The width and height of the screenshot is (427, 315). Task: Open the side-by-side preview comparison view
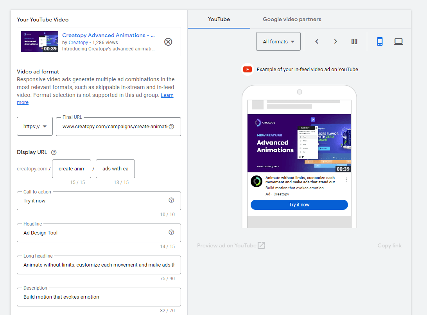(354, 41)
